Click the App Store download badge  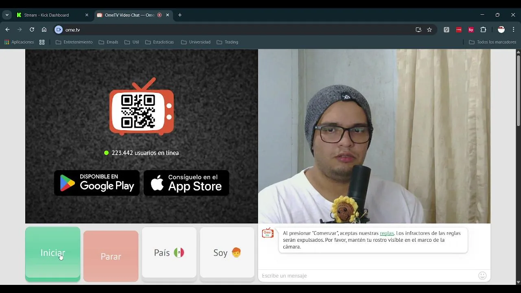tap(186, 183)
